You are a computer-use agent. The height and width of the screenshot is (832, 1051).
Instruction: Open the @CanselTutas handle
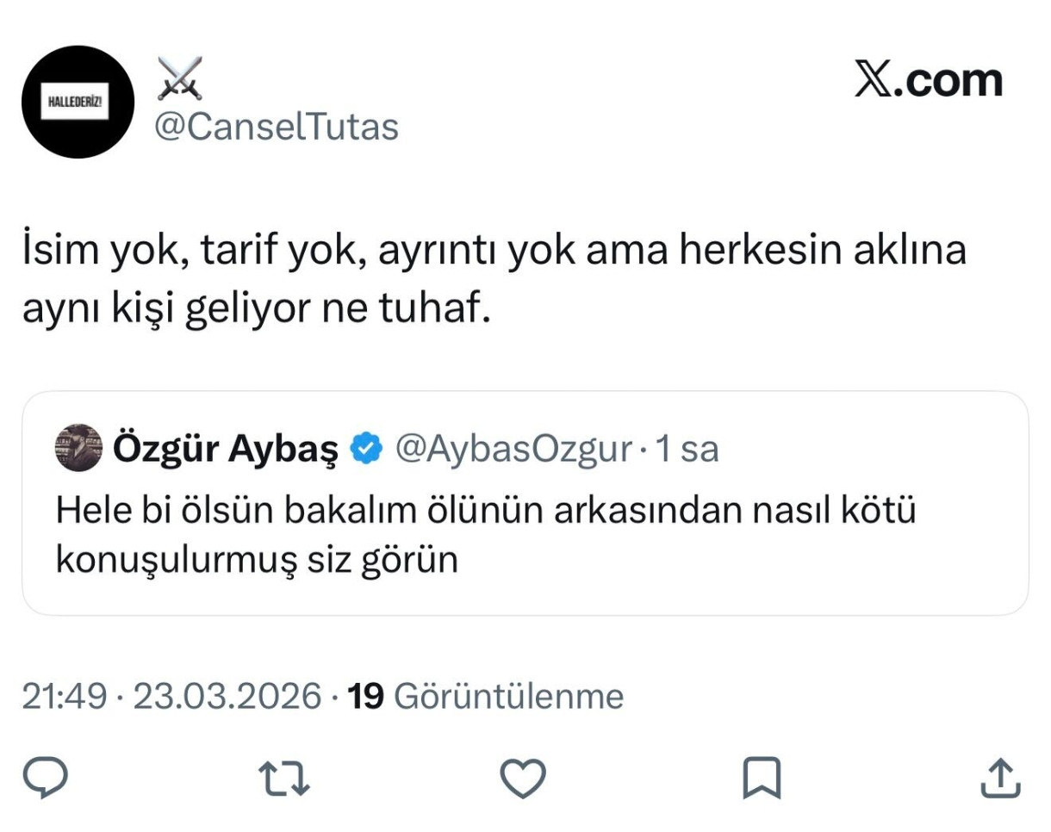point(276,127)
